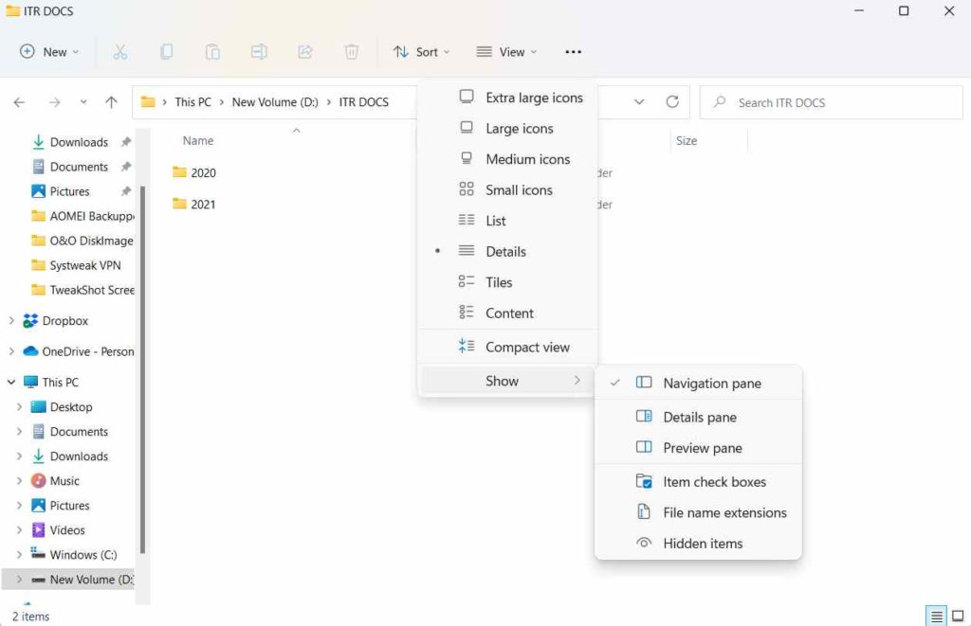The height and width of the screenshot is (626, 971).
Task: Open the Show submenu
Action: pos(508,381)
